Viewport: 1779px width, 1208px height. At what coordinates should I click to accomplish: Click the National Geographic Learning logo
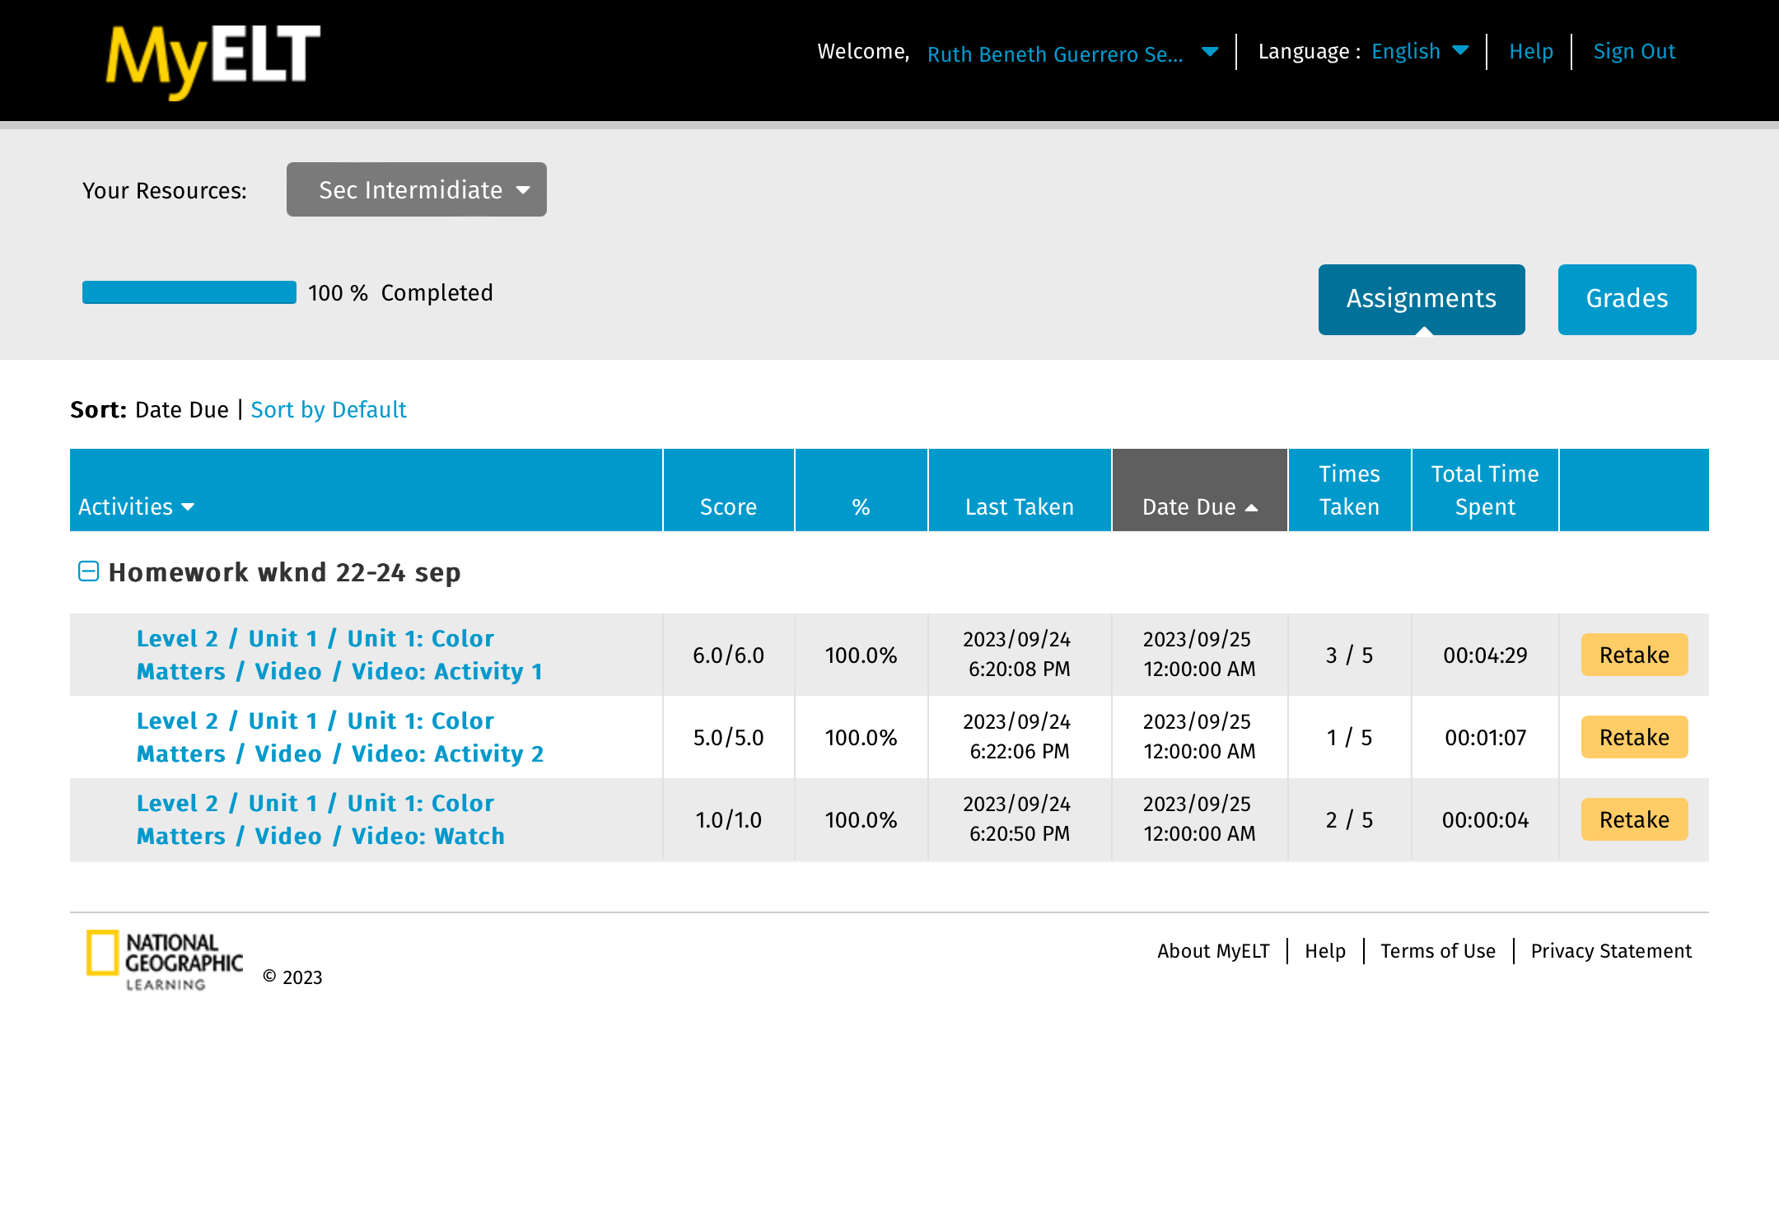tap(165, 960)
